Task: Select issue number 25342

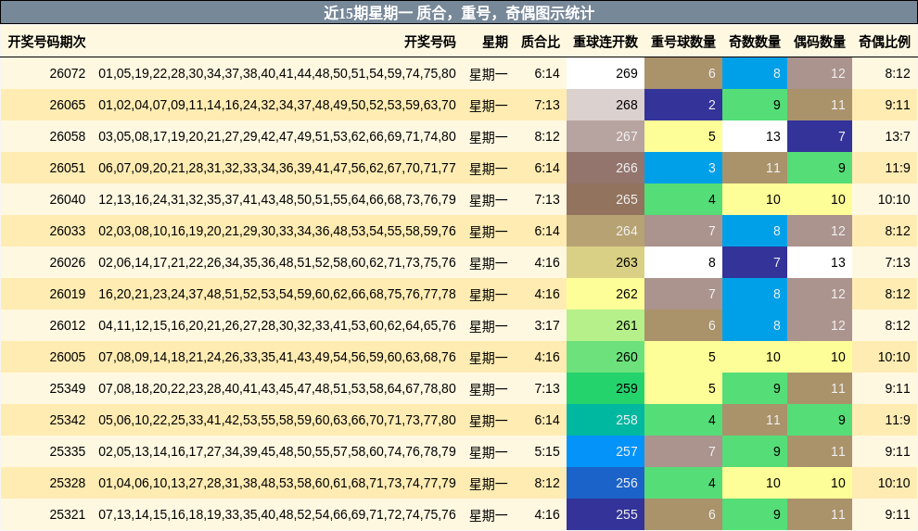Action: (68, 421)
